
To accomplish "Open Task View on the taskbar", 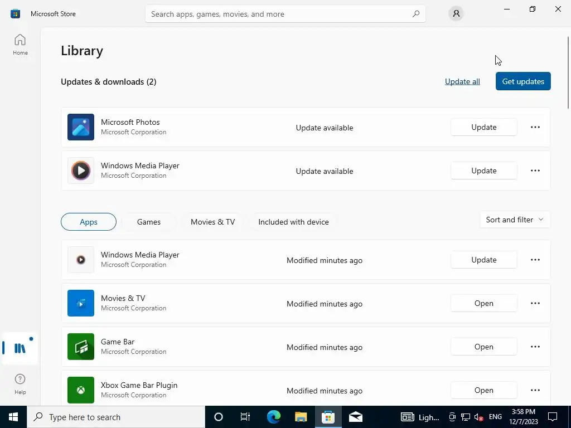I will (x=245, y=417).
